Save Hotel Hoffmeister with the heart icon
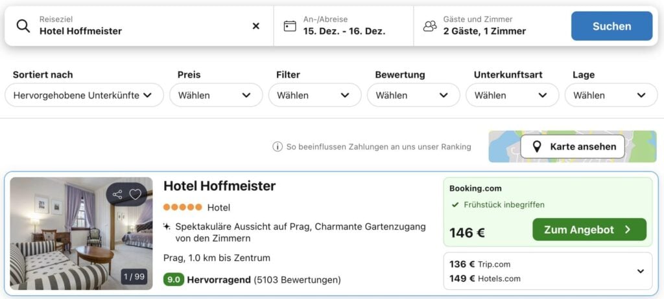Screen dimensions: 664x299 point(135,194)
